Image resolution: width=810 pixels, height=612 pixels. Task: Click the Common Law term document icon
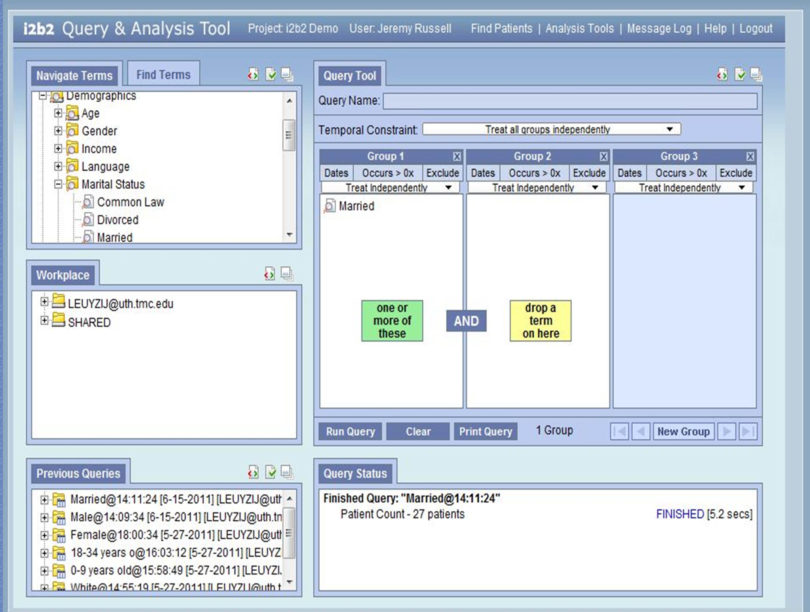click(88, 202)
